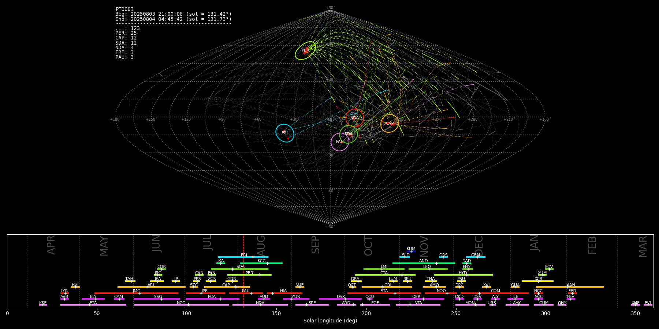Click the KUM shower marker in the timeline

coord(411,251)
